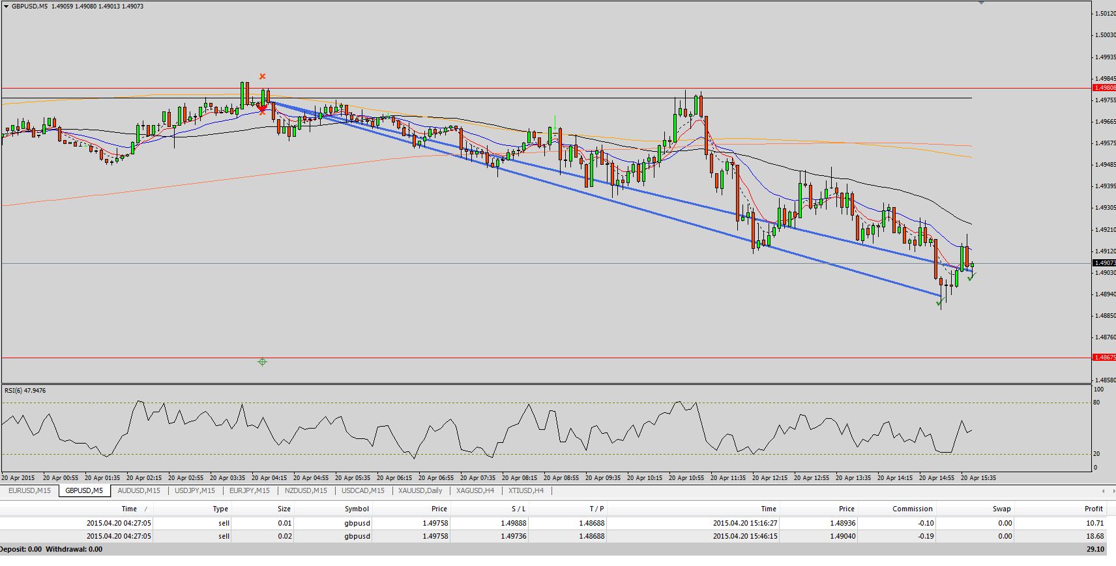This screenshot has width=1116, height=566.
Task: Select the trade row with size 0.02
Action: pos(553,536)
